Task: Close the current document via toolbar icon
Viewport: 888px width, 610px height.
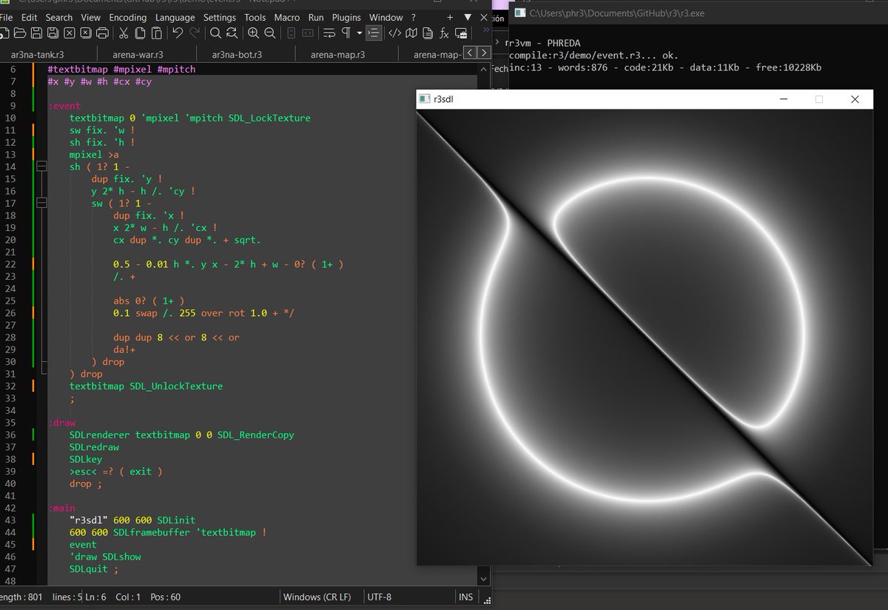Action: tap(70, 33)
